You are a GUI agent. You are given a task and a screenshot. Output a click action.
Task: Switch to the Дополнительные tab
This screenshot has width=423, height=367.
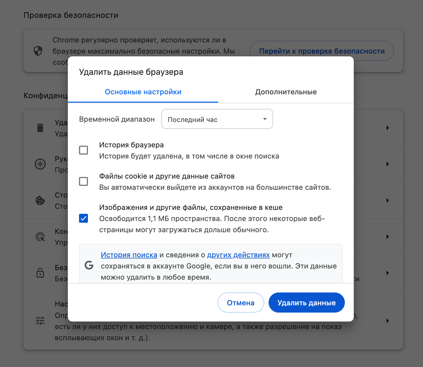[x=286, y=92]
